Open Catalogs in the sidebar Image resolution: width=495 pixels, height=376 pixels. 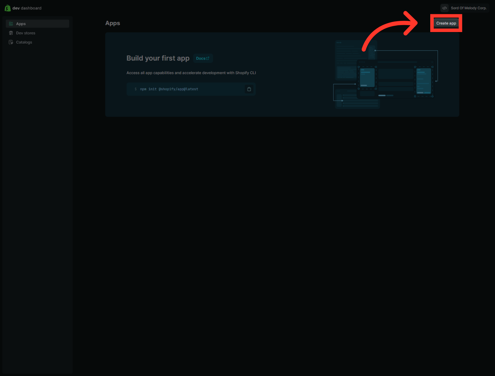pos(38,42)
